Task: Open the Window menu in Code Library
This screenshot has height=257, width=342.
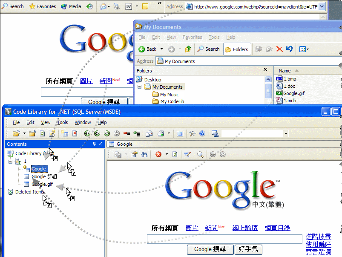Action: click(83, 122)
